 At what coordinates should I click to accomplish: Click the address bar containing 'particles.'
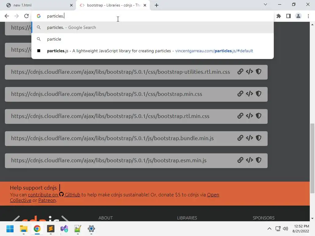coord(153,16)
